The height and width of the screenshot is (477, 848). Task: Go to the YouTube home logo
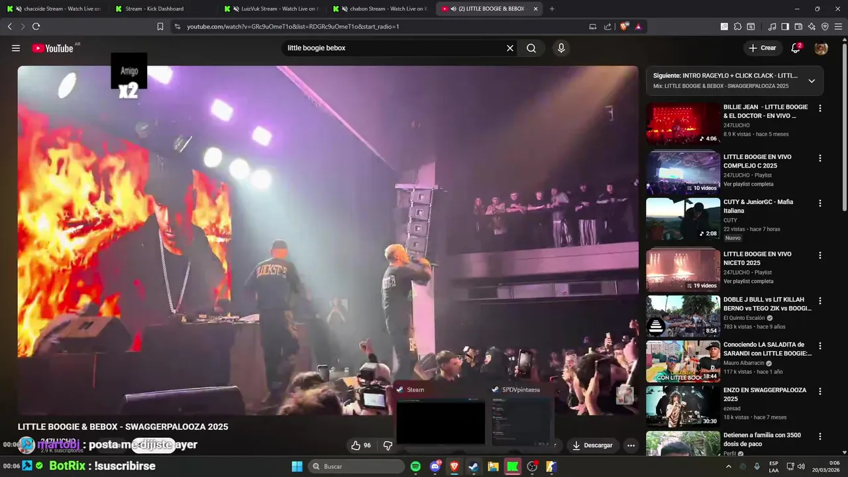point(52,48)
